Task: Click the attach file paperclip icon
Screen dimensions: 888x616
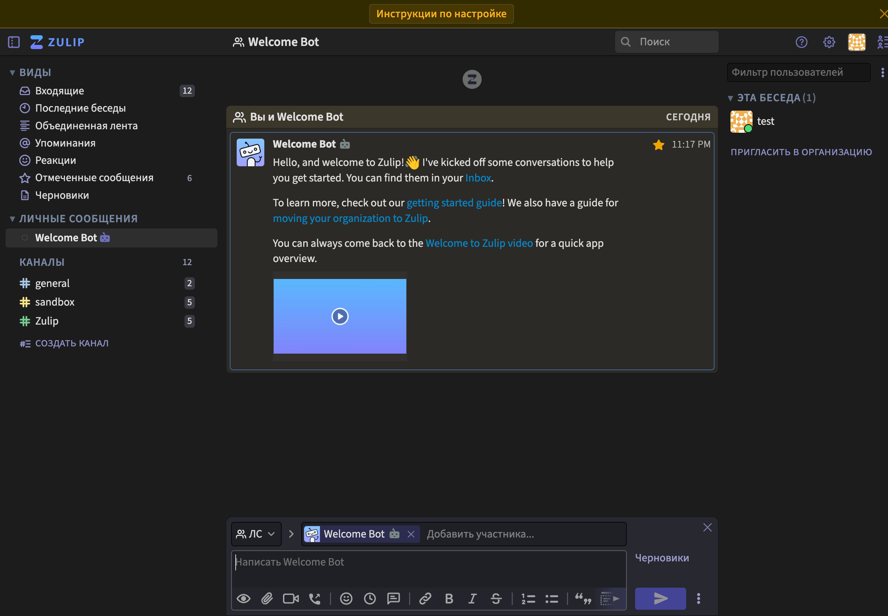Action: point(267,598)
